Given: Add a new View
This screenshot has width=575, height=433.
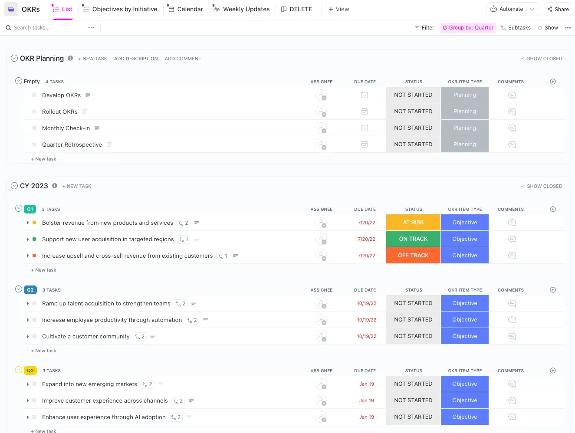Looking at the screenshot, I should click(x=339, y=9).
